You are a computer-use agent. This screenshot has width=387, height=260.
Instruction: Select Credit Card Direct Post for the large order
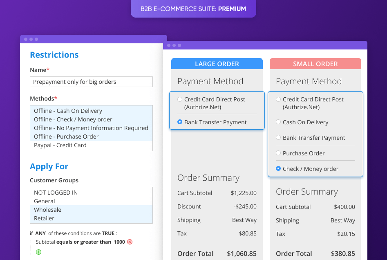pos(180,99)
